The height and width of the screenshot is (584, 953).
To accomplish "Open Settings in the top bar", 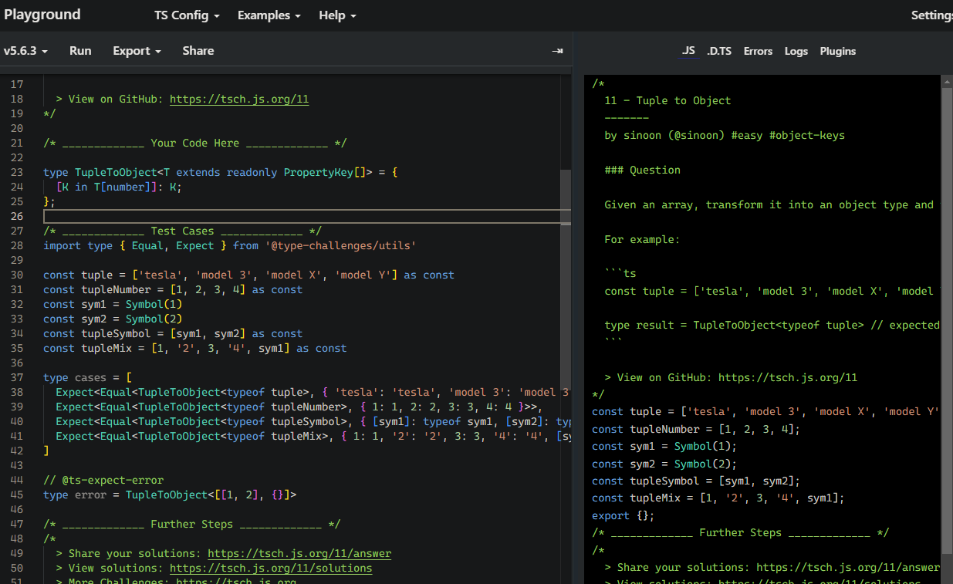I will click(x=931, y=15).
